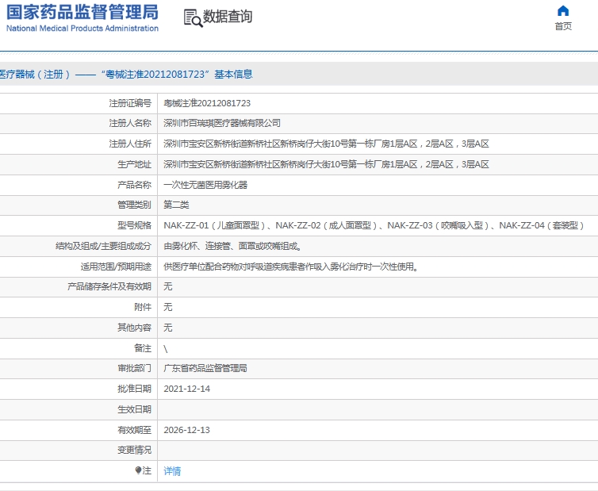
Task: Click the 产品储存条件及有效期 label
Action: 109,286
